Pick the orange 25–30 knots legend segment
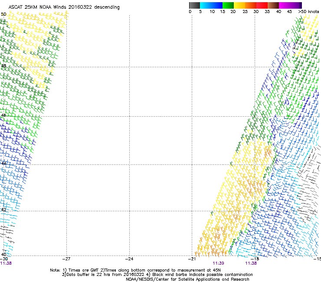 click(251, 5)
